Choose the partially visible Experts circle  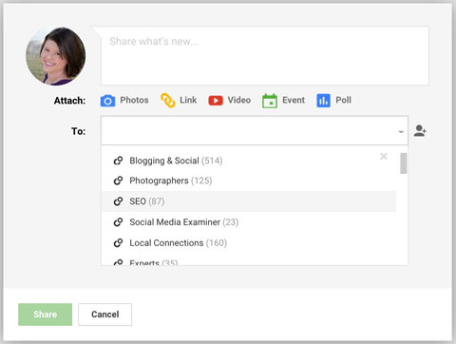[249, 261]
